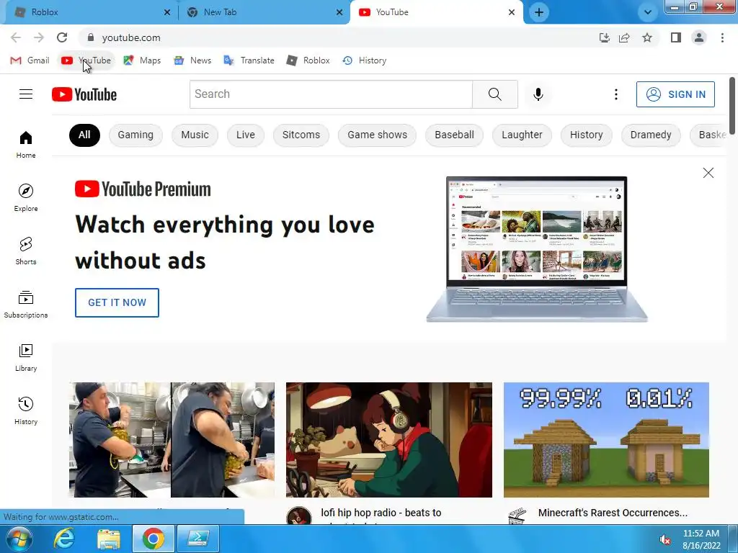Select the Game shows filter chip

point(378,135)
